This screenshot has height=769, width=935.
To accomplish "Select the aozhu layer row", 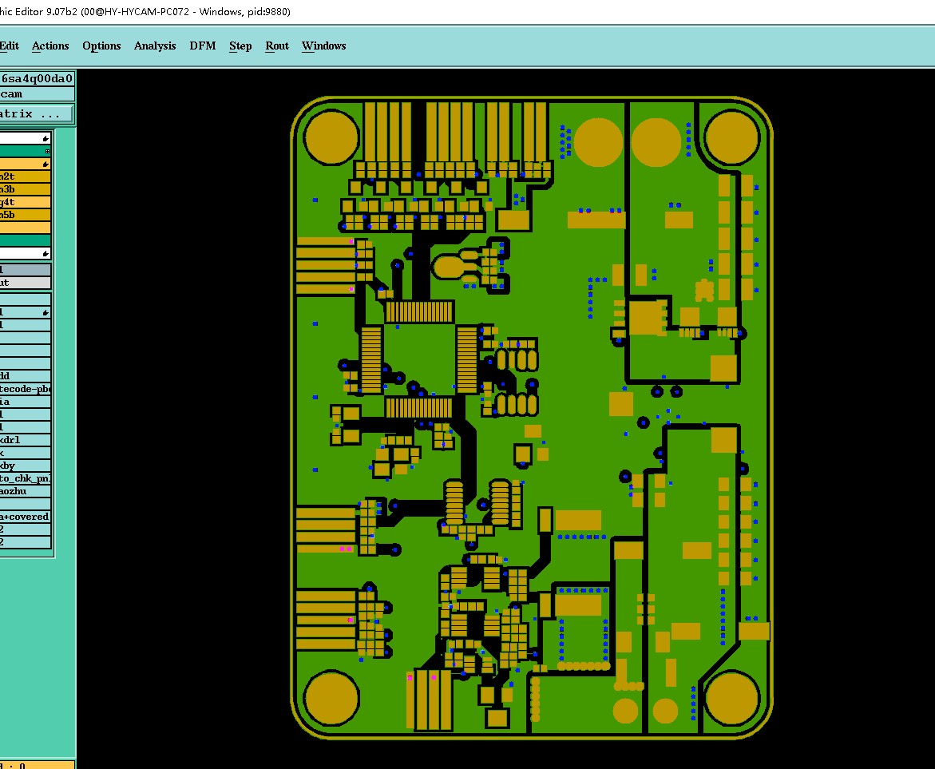I will (25, 491).
